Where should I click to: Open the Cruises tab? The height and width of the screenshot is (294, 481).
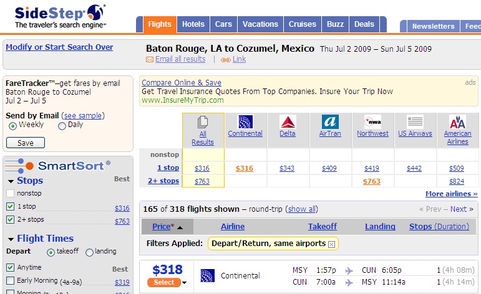(x=302, y=24)
